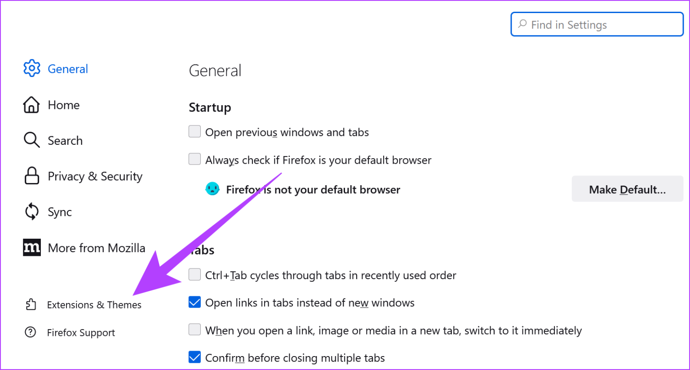Image resolution: width=690 pixels, height=370 pixels.
Task: Click the Find in Settings search field
Action: [597, 24]
